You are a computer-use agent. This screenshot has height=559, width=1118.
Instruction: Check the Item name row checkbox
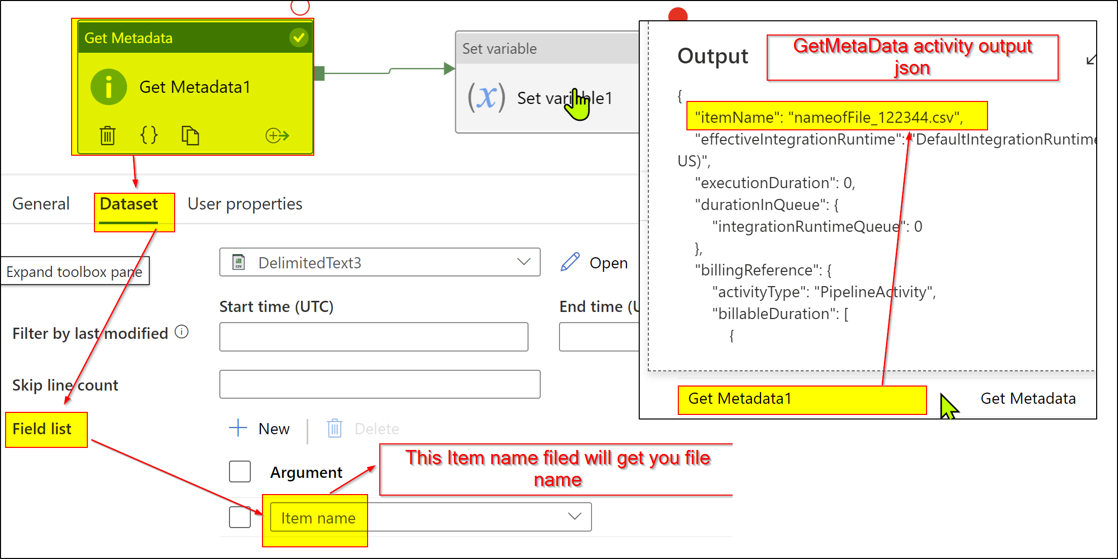[x=240, y=517]
